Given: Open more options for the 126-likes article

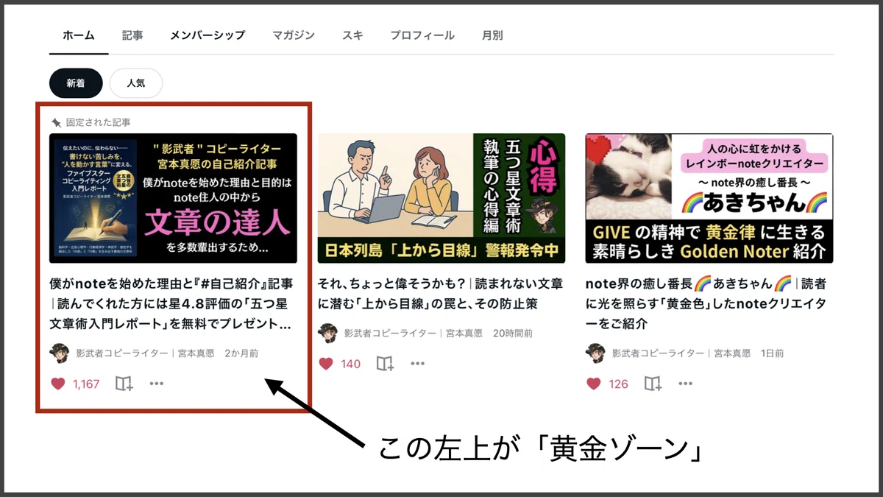Looking at the screenshot, I should pos(686,384).
